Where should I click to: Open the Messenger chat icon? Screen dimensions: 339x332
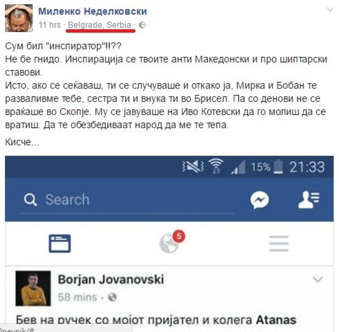pos(260,200)
